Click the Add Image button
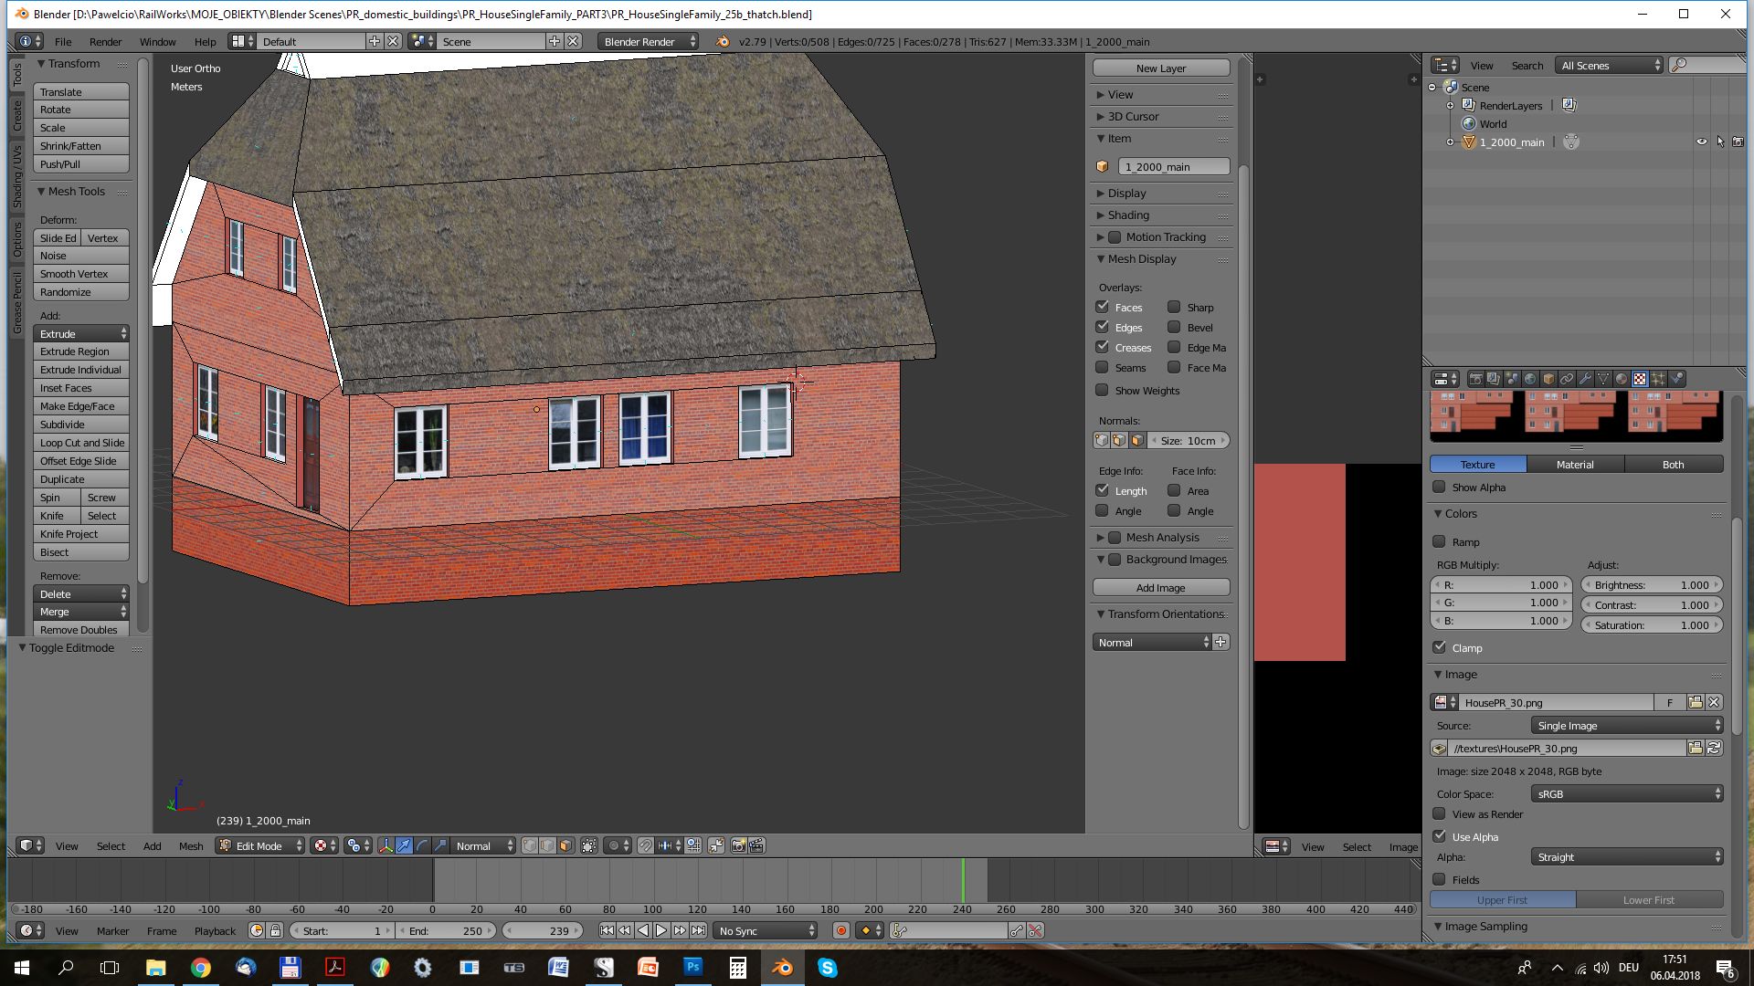 tap(1160, 587)
